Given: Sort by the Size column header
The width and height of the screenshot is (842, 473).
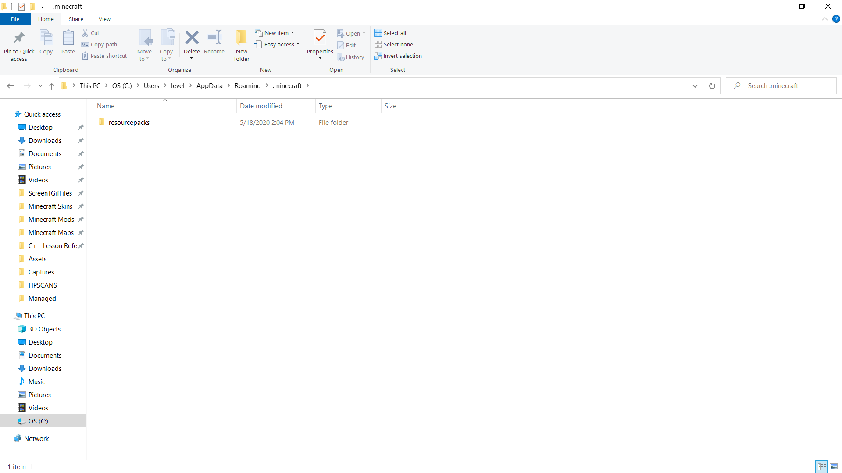Looking at the screenshot, I should point(403,106).
